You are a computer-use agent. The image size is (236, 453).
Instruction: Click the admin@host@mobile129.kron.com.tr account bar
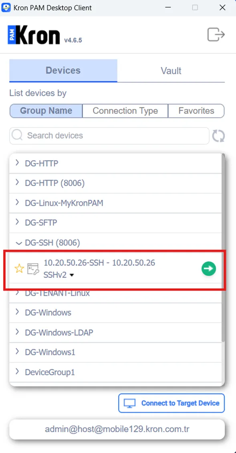(117, 429)
